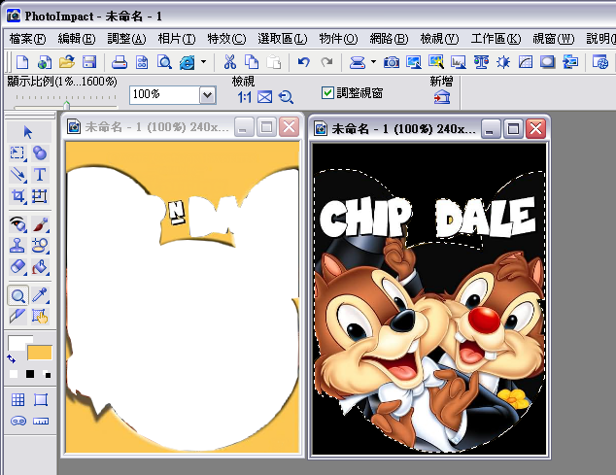The width and height of the screenshot is (616, 475).
Task: Click the orange background color swatch
Action: point(39,353)
